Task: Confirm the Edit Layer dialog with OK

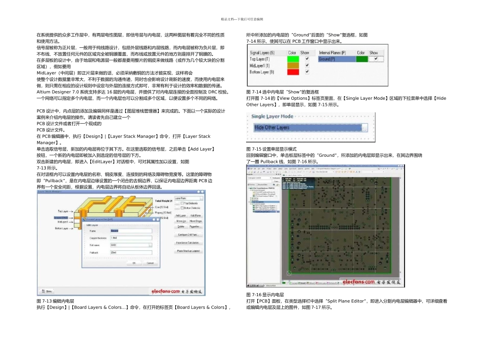Action: [x=134, y=263]
